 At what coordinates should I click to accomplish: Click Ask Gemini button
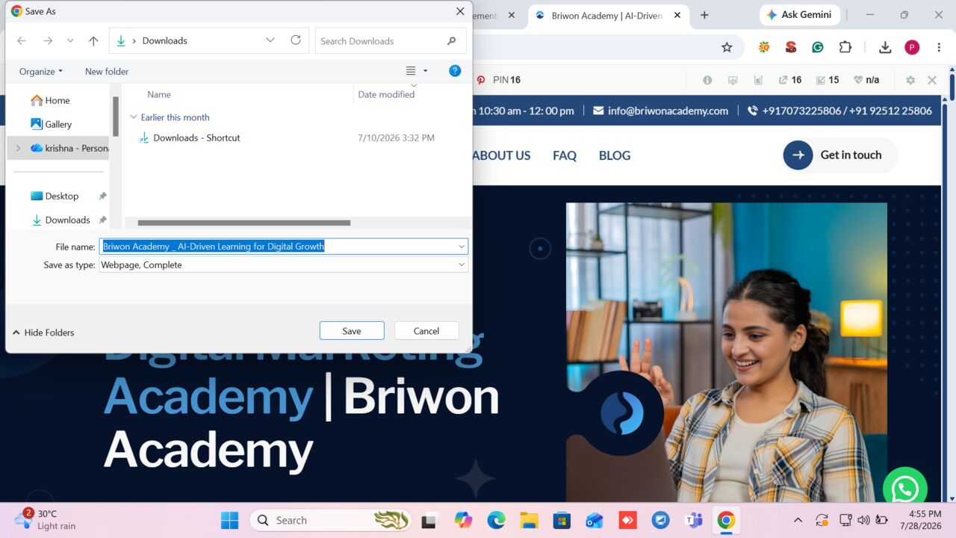pos(800,15)
